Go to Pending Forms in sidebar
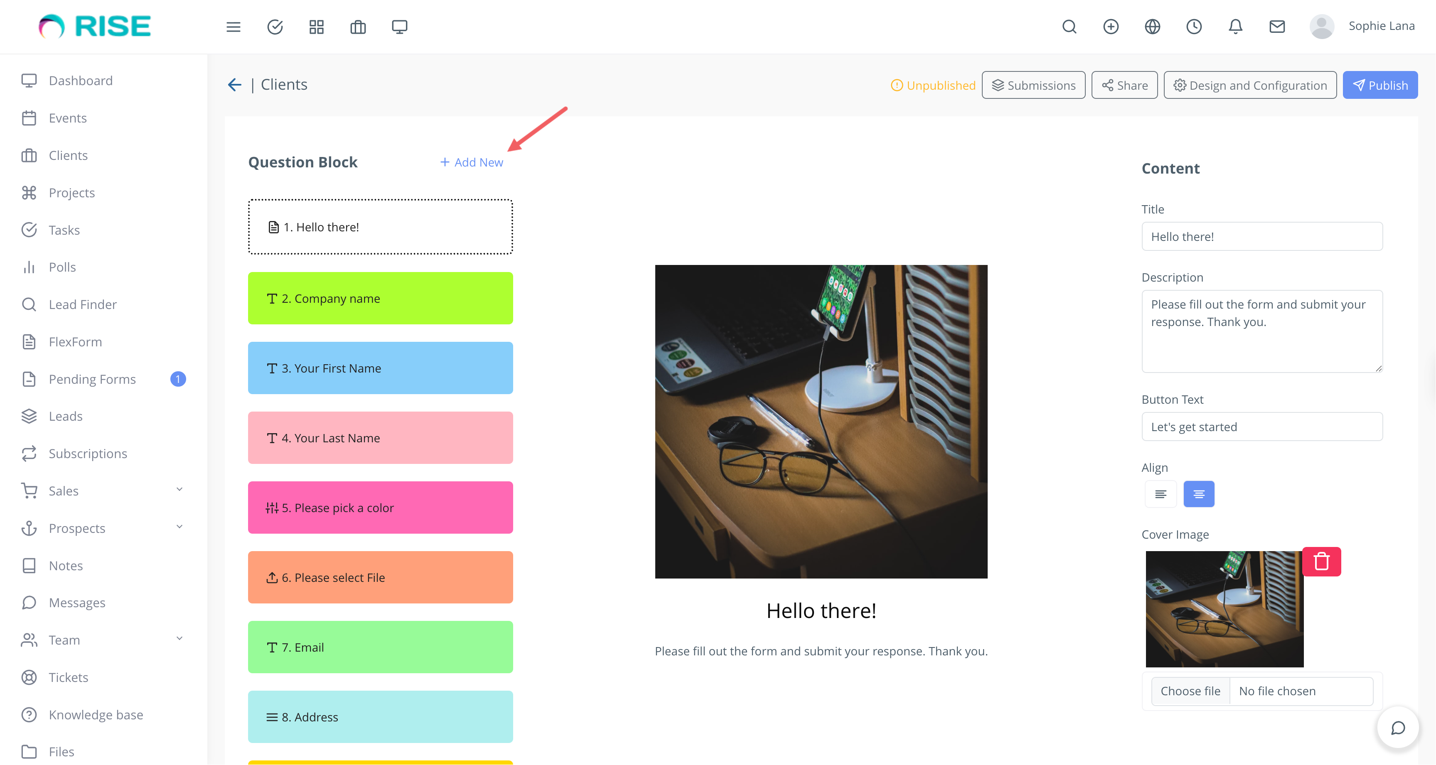1436x765 pixels. point(92,379)
